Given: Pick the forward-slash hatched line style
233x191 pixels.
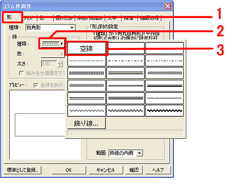Looking at the screenshot, I should [164, 73].
